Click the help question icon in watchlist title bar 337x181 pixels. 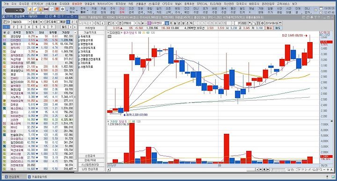[63, 16]
